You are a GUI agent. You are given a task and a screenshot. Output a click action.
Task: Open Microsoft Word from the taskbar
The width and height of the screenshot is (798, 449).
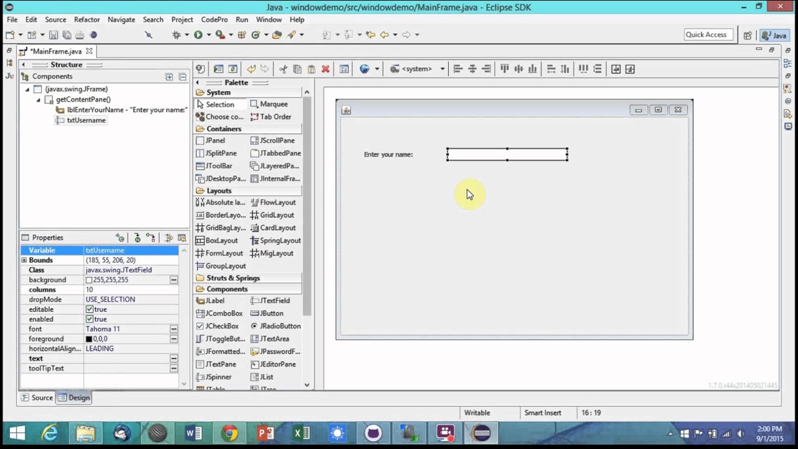coord(194,433)
